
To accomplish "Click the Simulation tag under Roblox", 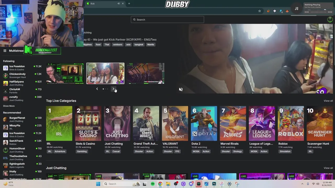I will (x=285, y=151).
